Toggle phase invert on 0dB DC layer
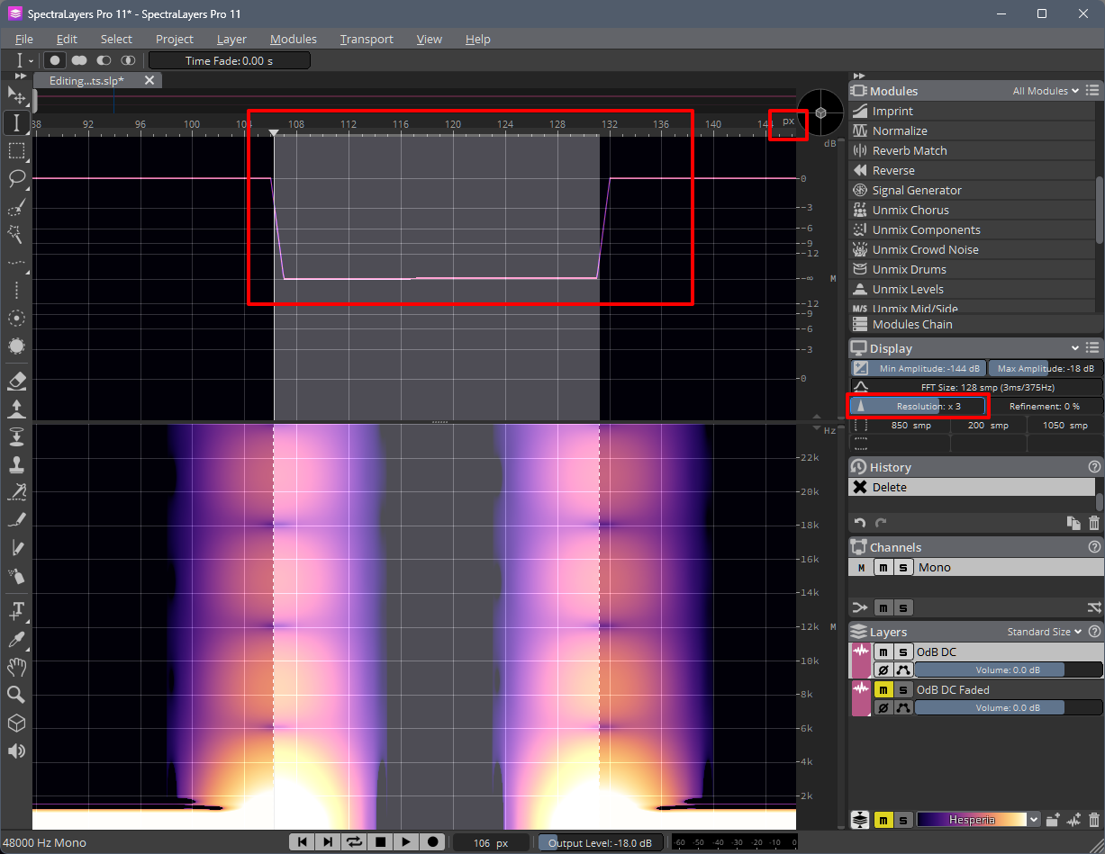This screenshot has height=854, width=1105. click(883, 670)
